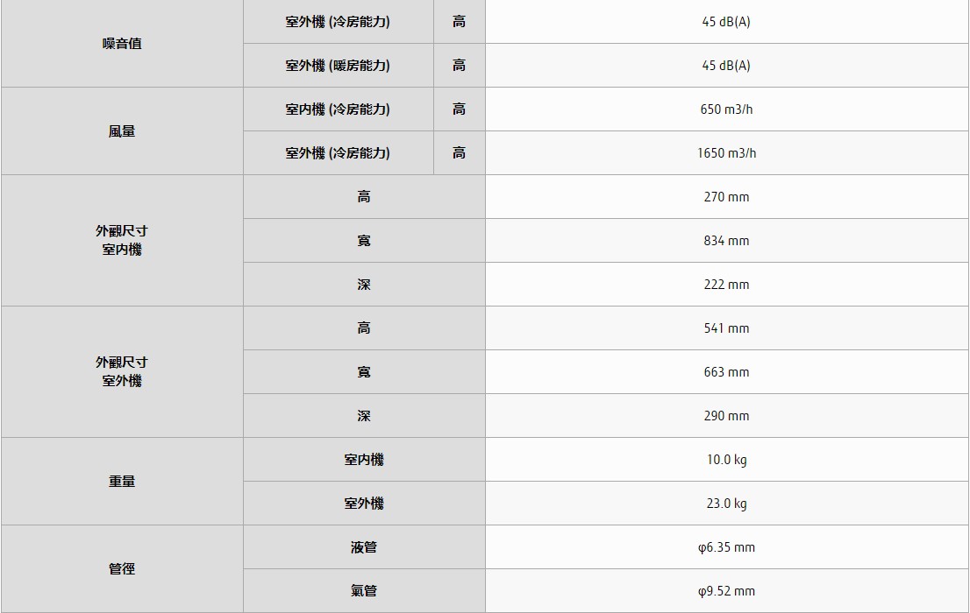Select the 室內機 (冷房能力) airflow label
970x613 pixels.
click(x=338, y=109)
